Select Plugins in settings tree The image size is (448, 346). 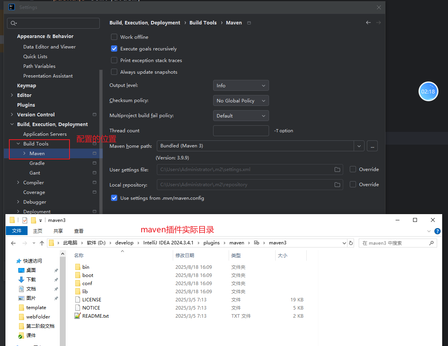tap(26, 105)
